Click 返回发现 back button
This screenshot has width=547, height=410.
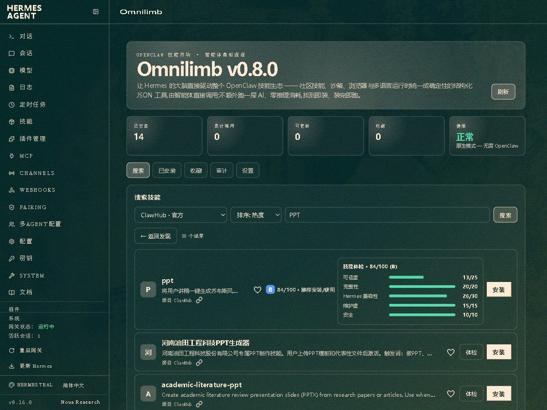click(x=155, y=236)
